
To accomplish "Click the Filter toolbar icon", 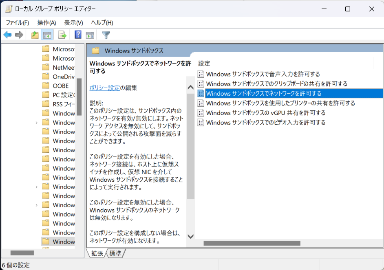I will [106, 35].
